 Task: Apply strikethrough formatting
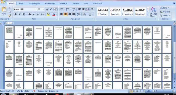click(30, 14)
